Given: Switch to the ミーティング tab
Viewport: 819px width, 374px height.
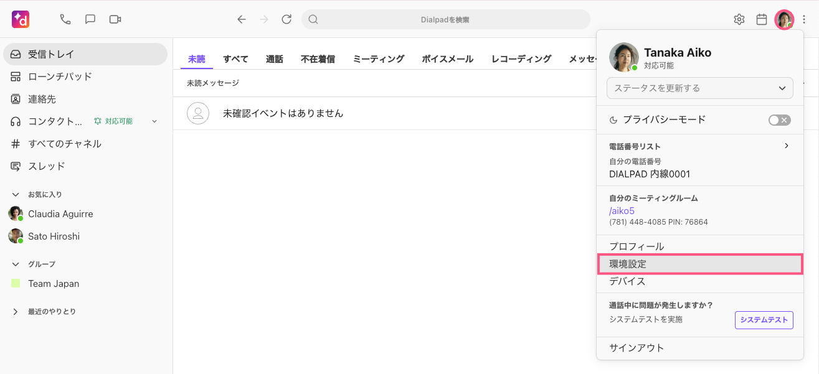Looking at the screenshot, I should [379, 59].
